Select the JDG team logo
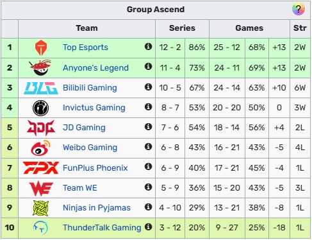This screenshot has width=312, height=240. pyautogui.click(x=41, y=128)
